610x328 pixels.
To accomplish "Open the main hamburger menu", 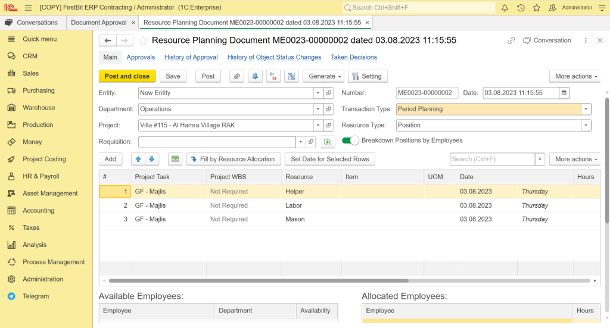I will coord(28,7).
